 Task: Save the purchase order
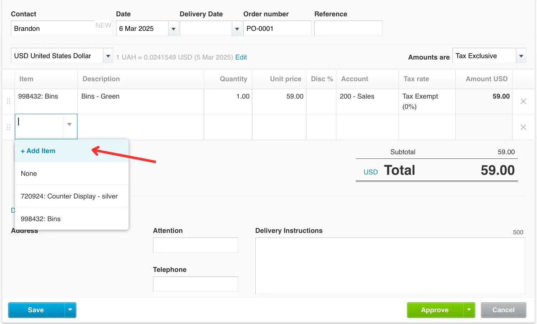tap(36, 310)
